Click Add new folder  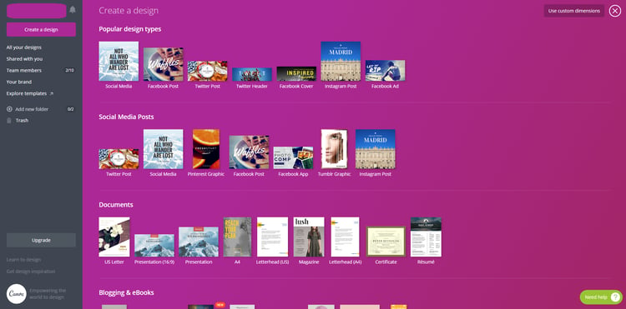pos(32,109)
